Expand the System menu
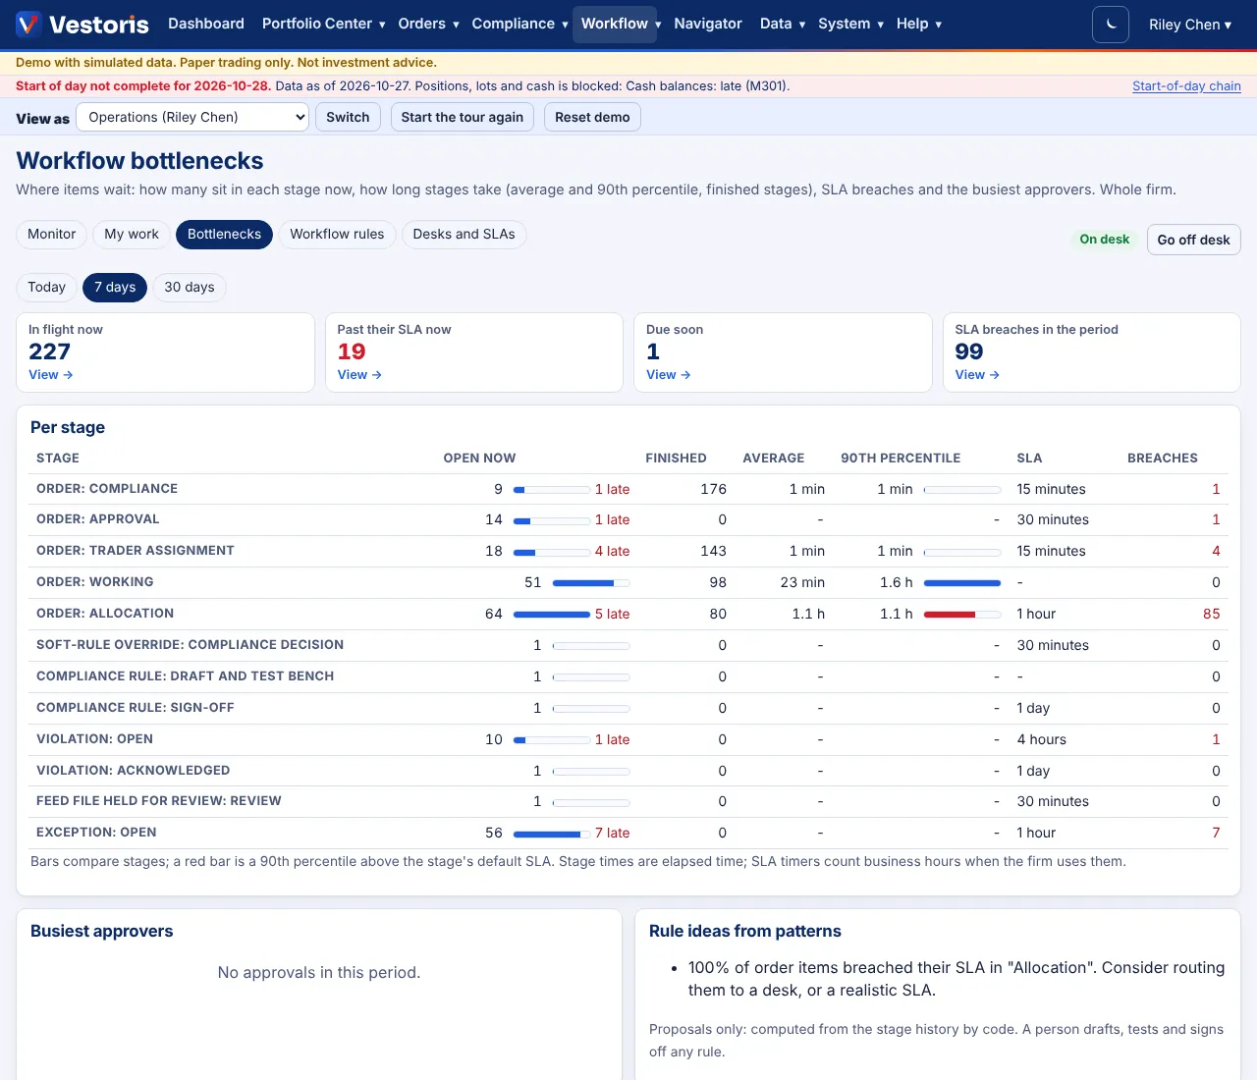 point(850,24)
